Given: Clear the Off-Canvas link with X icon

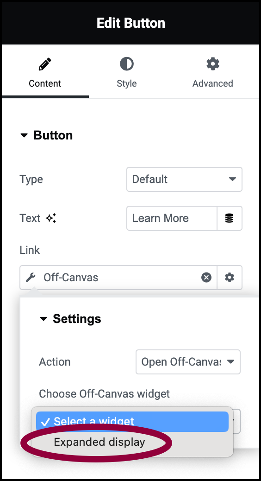Looking at the screenshot, I should 206,278.
